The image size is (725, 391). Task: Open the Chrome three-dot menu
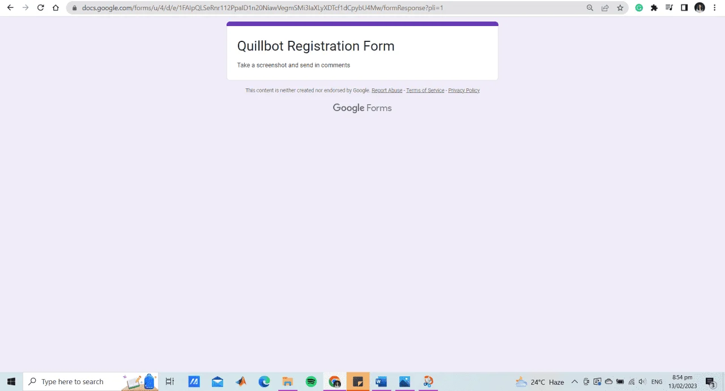[x=715, y=8]
